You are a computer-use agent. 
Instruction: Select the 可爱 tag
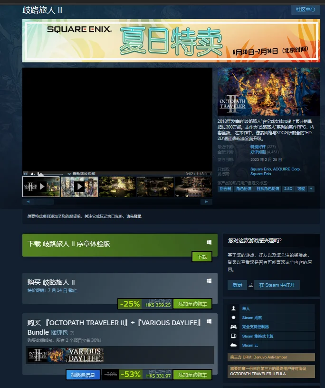click(301, 189)
